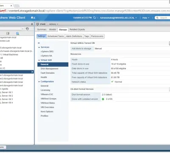Open the Help dropdown menu
The height and width of the screenshot is (153, 170).
(146, 18)
